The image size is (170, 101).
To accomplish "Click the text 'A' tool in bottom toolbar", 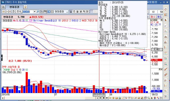I will 152,98.
